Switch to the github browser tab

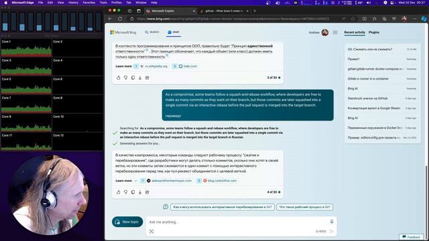tap(224, 11)
